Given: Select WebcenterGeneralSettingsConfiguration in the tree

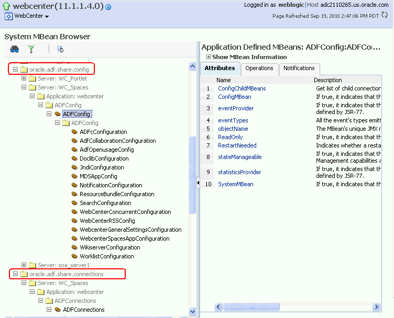Looking at the screenshot, I should (x=130, y=230).
